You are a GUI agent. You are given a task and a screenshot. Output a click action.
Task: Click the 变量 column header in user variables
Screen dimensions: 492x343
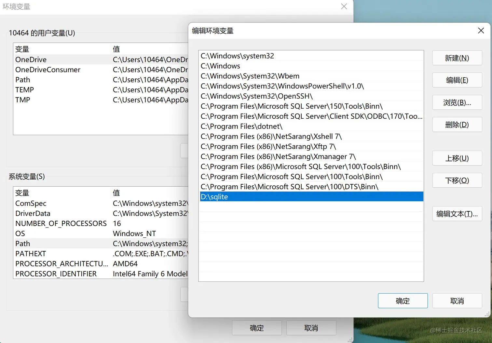pos(62,49)
